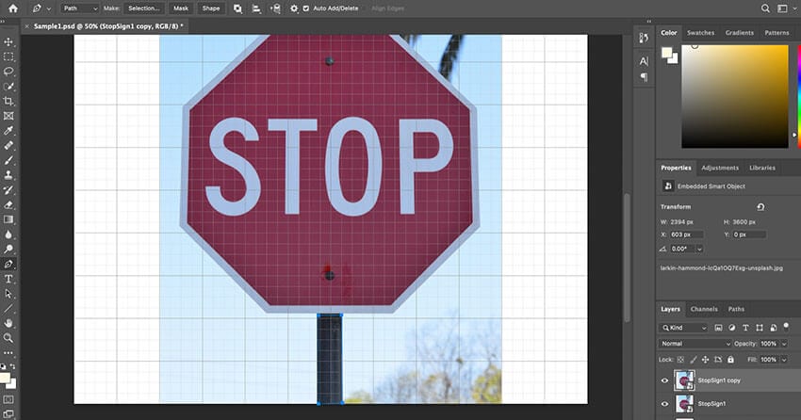Screen dimensions: 801x420
Task: Go to the Photoshop Home screen icon
Action: click(13, 8)
